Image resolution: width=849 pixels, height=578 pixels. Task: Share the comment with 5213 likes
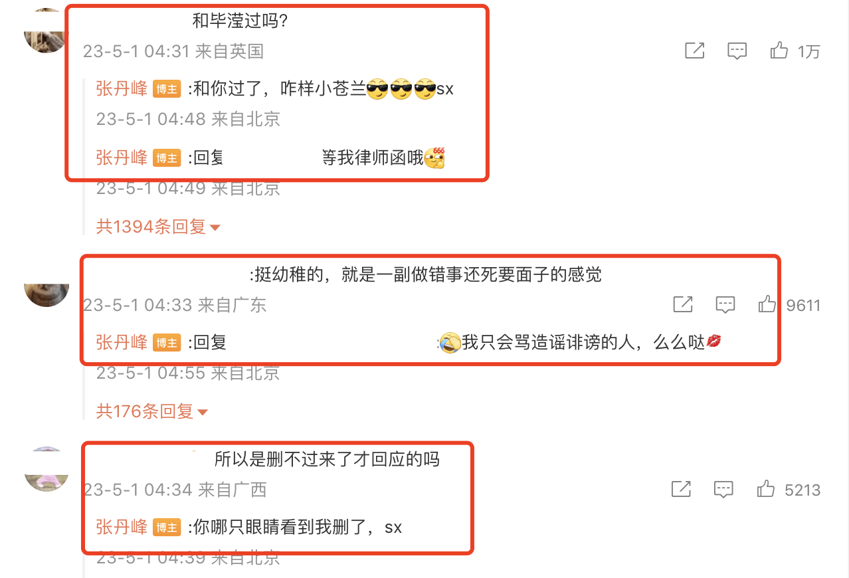pos(681,490)
